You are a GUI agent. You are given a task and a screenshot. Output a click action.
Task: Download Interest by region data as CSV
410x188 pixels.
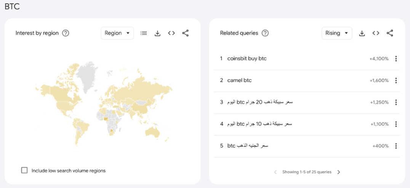click(x=157, y=33)
